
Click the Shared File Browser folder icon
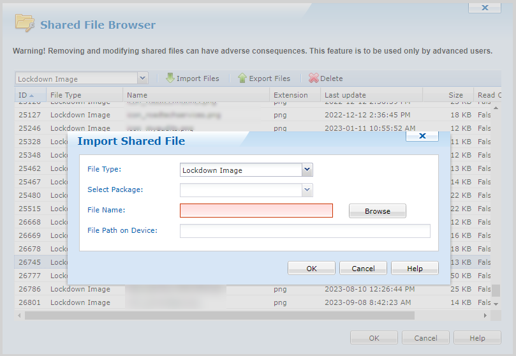(x=25, y=24)
